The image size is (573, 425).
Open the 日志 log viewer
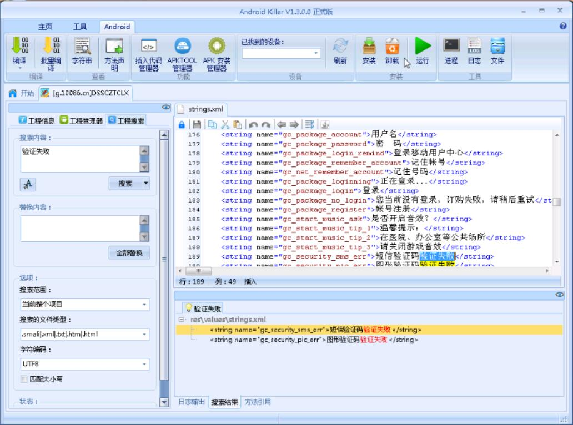(474, 50)
